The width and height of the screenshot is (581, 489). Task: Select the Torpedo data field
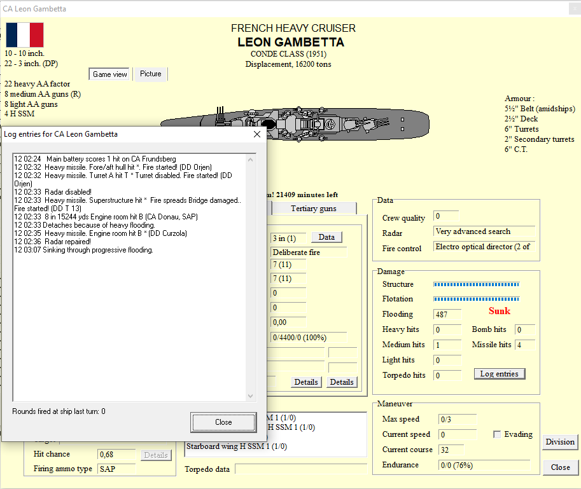pyautogui.click(x=301, y=469)
